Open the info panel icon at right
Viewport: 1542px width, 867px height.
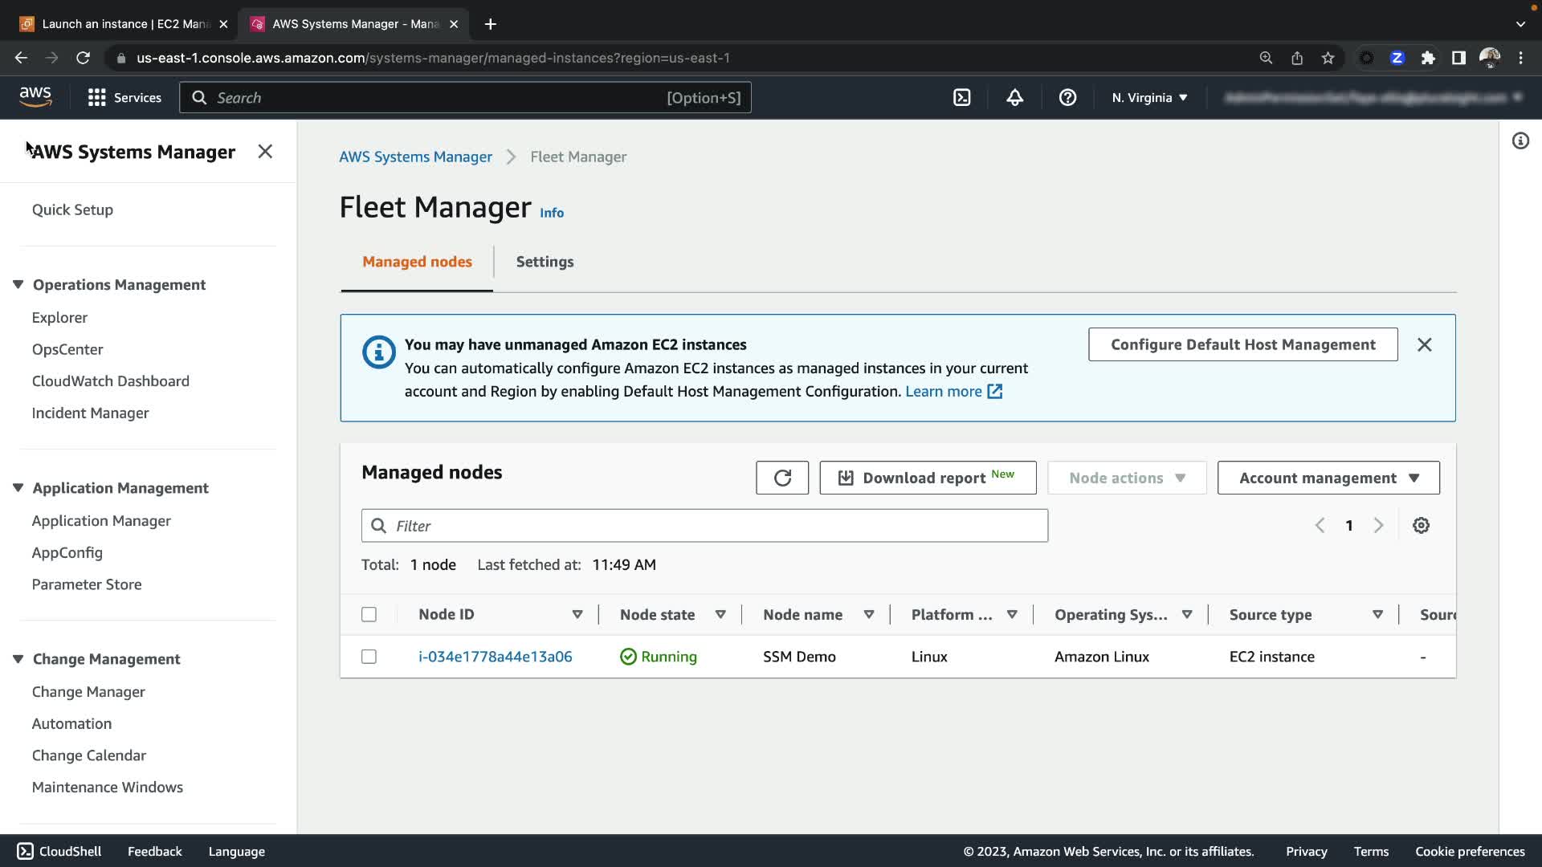[1520, 141]
